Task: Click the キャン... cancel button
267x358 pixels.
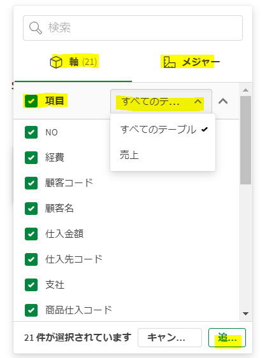Action: pyautogui.click(x=170, y=338)
